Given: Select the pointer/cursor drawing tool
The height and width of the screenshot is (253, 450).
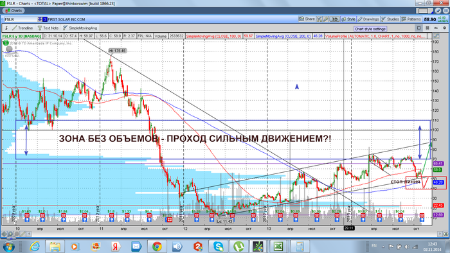Looking at the screenshot, I should click(6, 28).
